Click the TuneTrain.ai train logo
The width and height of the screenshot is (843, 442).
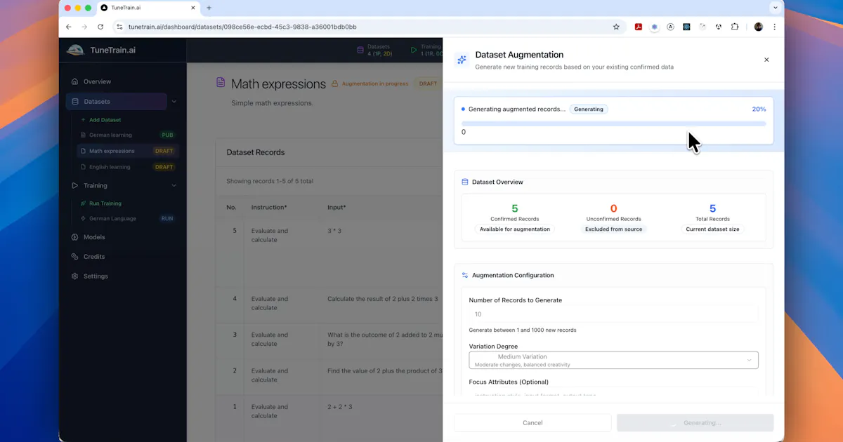75,50
